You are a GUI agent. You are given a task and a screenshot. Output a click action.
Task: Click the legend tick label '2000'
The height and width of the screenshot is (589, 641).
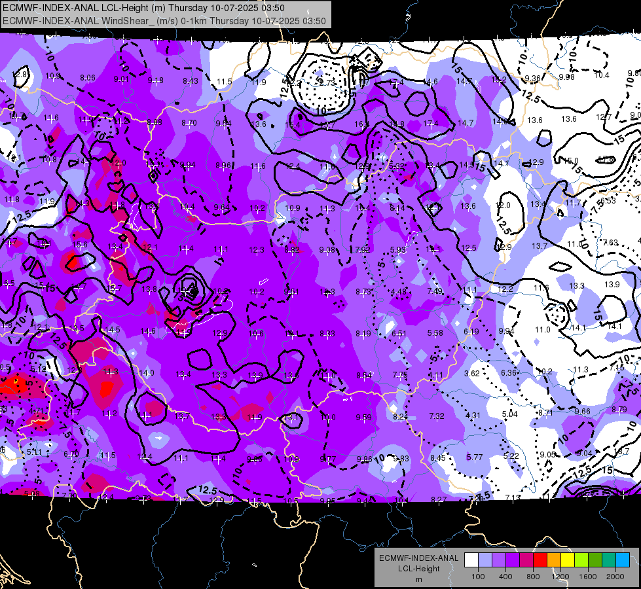pyautogui.click(x=615, y=577)
